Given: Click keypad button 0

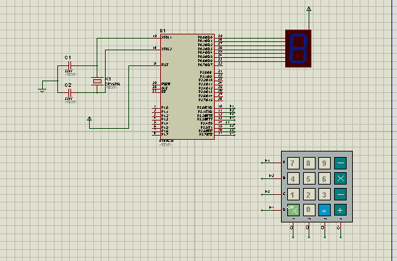Looking at the screenshot, I should [309, 210].
